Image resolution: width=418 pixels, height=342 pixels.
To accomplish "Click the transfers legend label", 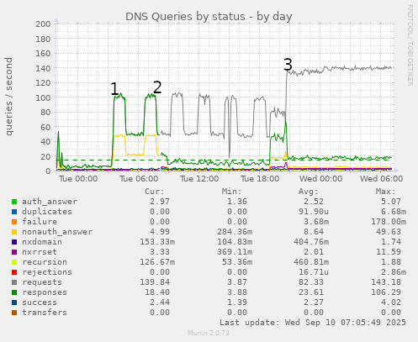I will coord(45,313).
